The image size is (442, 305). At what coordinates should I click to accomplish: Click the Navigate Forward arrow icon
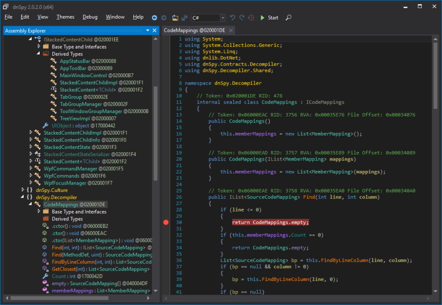click(x=164, y=18)
